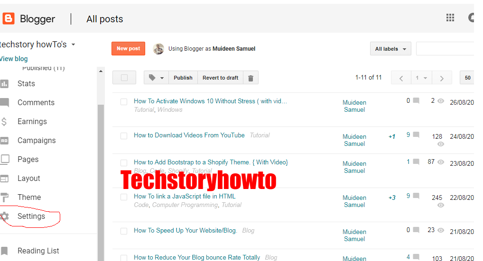483x261 pixels.
Task: Click the Comments speech bubble icon
Action: tap(4, 102)
